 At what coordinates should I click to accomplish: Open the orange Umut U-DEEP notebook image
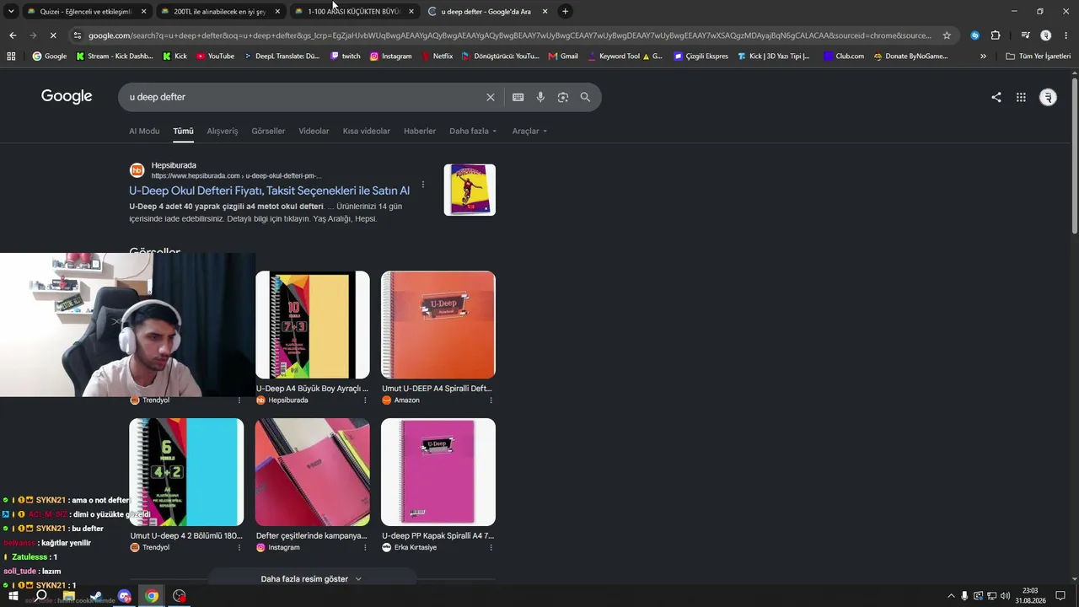(x=438, y=325)
